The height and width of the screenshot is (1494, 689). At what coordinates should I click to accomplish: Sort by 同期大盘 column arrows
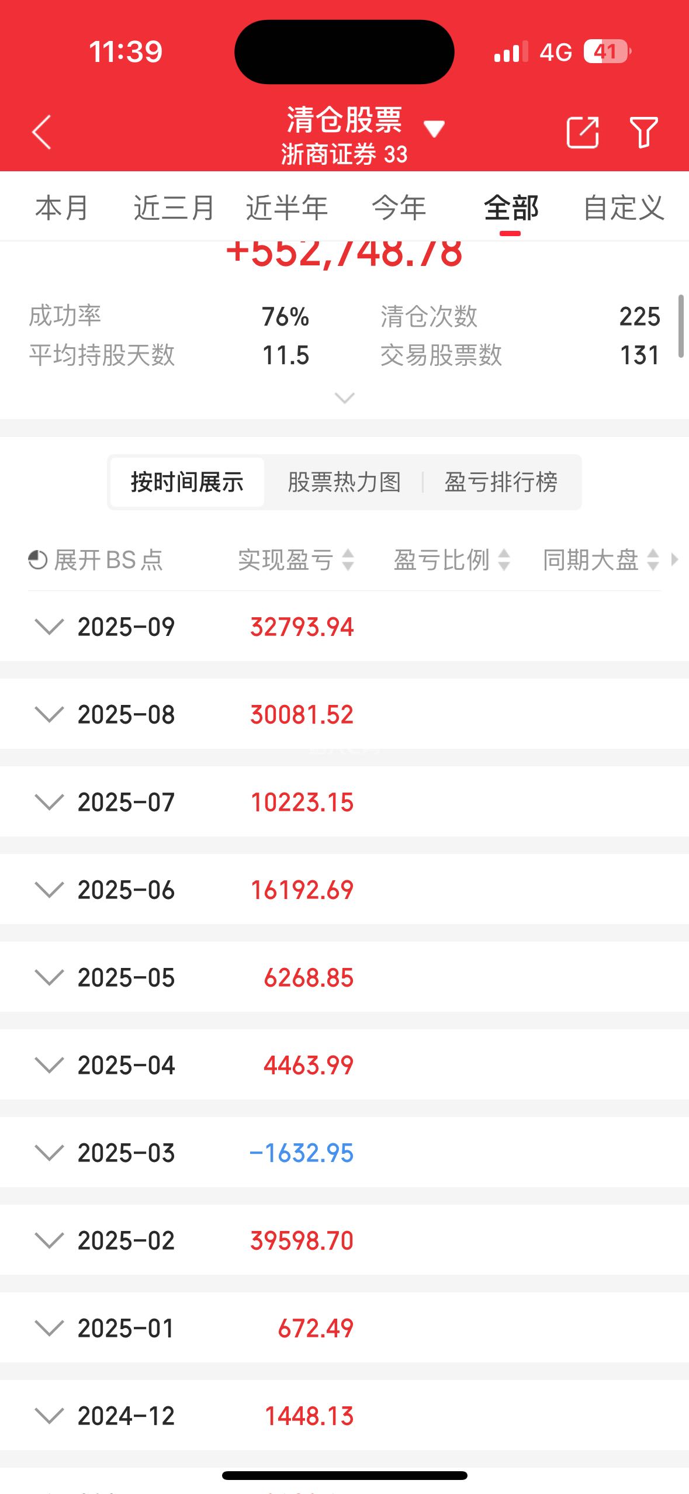(653, 560)
